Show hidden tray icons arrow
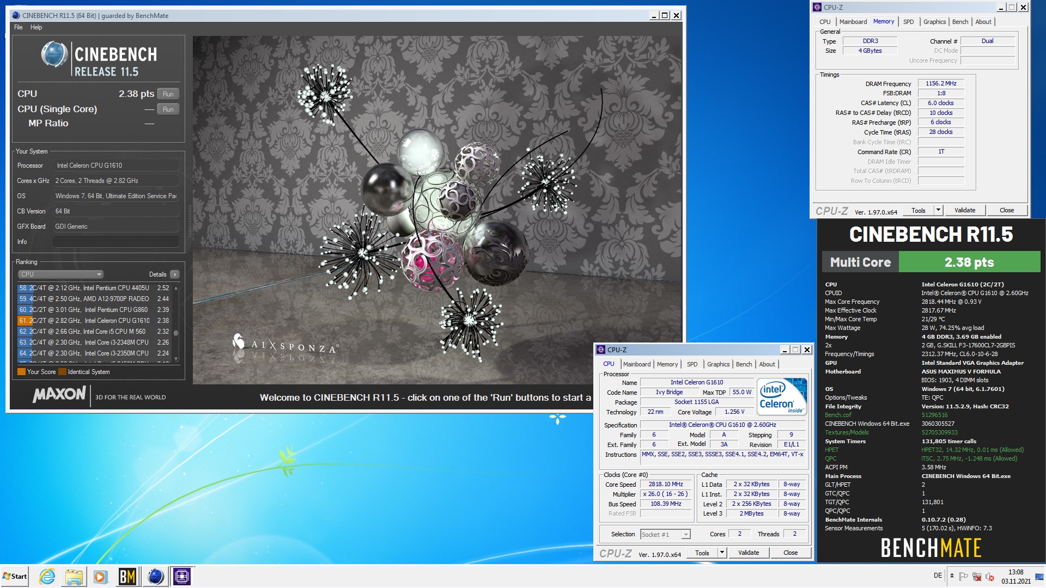Viewport: 1046px width, 588px height. [x=952, y=576]
